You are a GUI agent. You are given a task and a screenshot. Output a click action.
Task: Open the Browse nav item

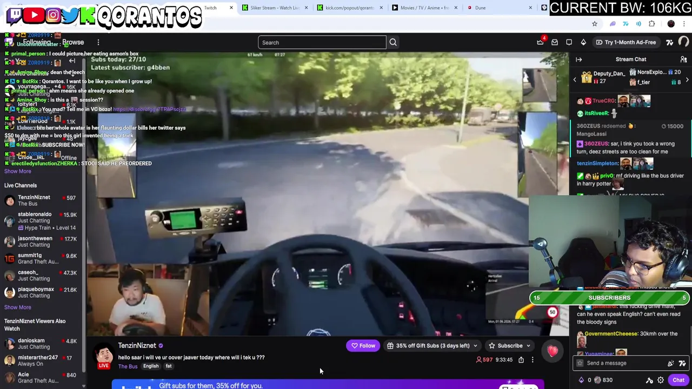tap(73, 42)
